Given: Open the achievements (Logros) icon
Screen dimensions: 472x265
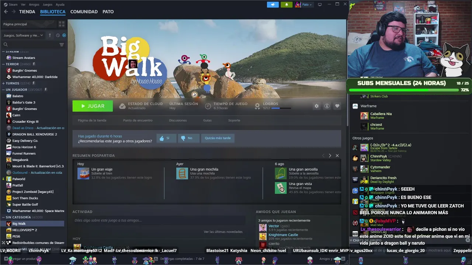Looking at the screenshot, I should [x=257, y=106].
